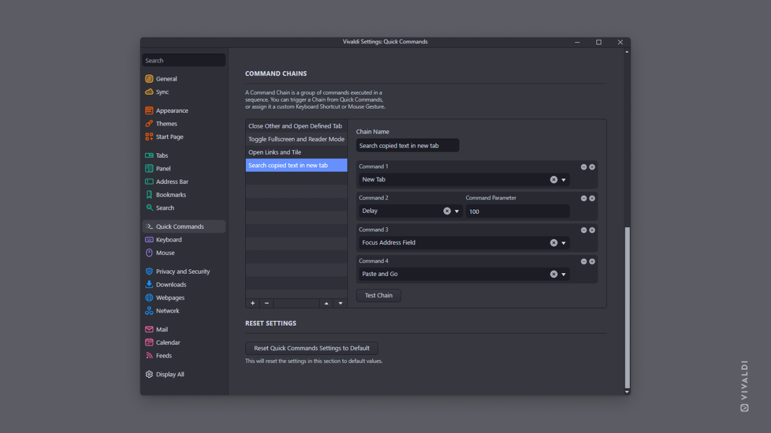Click the Network settings icon

click(149, 311)
